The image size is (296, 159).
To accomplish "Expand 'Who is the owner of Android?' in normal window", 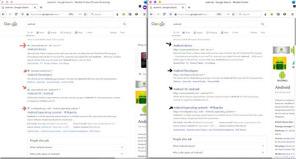I will pos(218,152).
